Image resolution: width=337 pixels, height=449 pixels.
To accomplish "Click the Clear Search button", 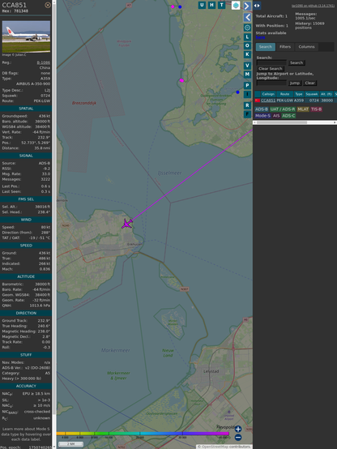I will pos(271,69).
